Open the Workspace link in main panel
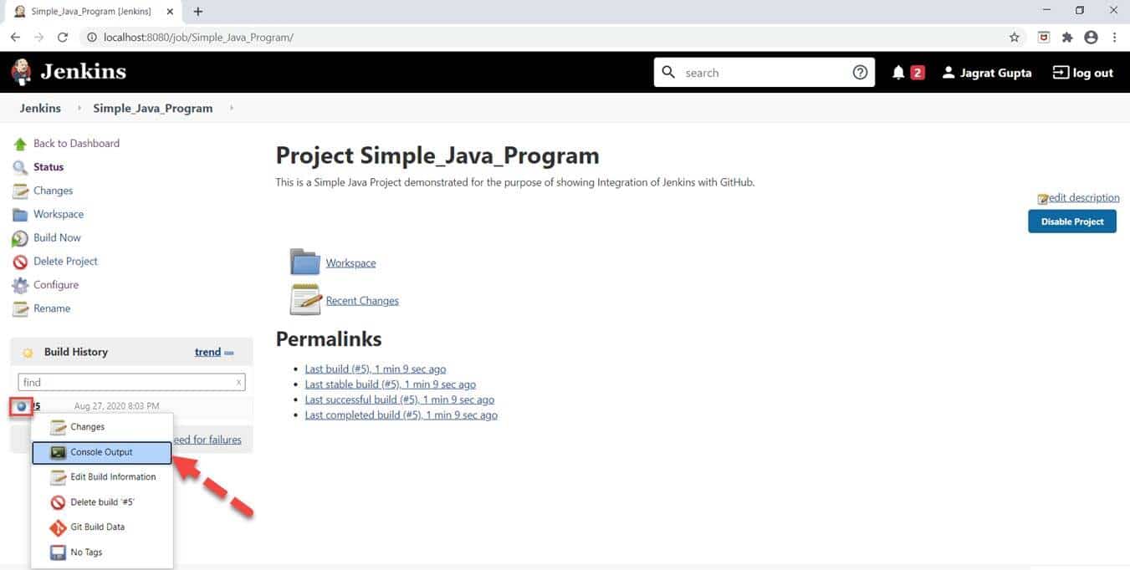Viewport: 1130px width, 570px height. (350, 262)
